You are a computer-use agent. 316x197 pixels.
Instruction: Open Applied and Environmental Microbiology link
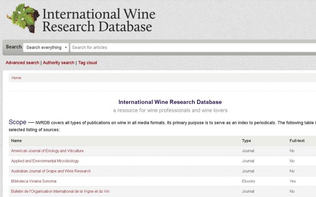click(x=45, y=161)
